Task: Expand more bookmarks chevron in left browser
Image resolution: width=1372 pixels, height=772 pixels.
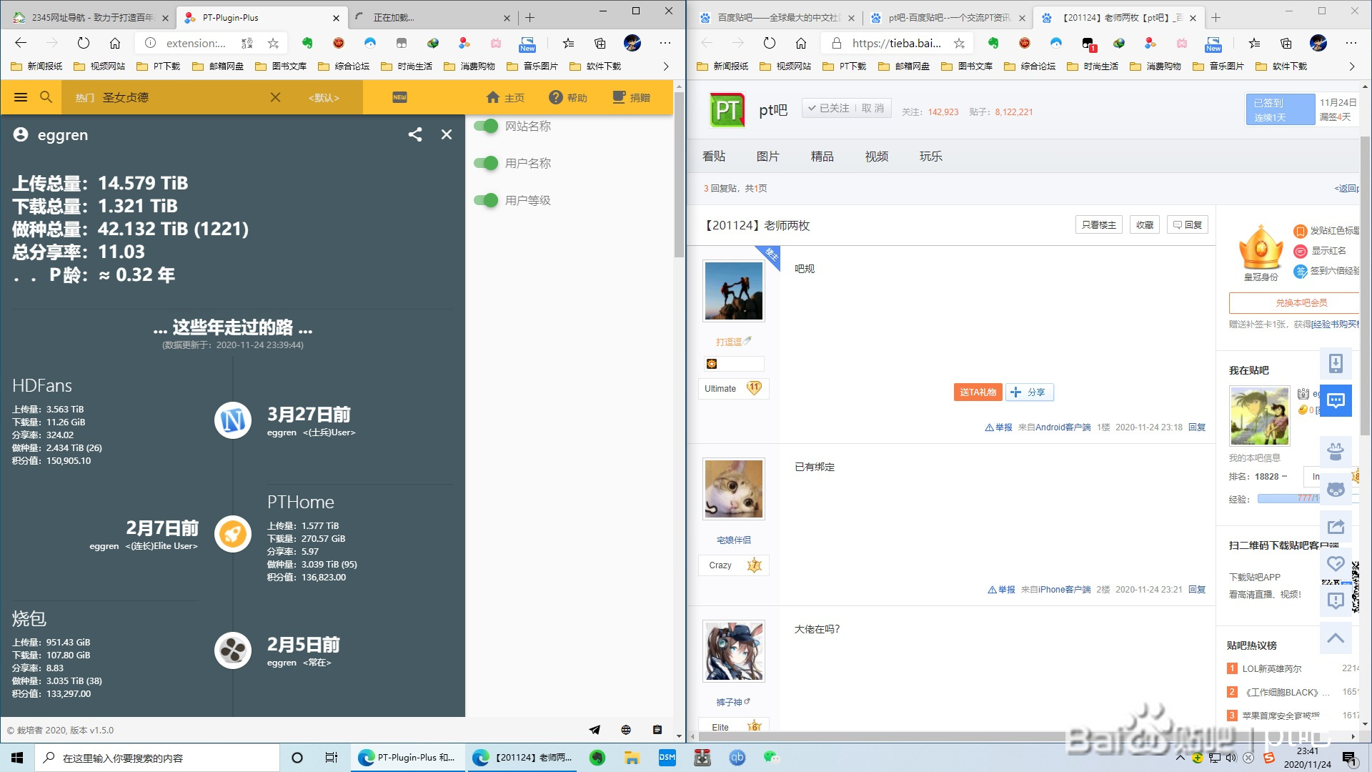Action: [x=666, y=66]
